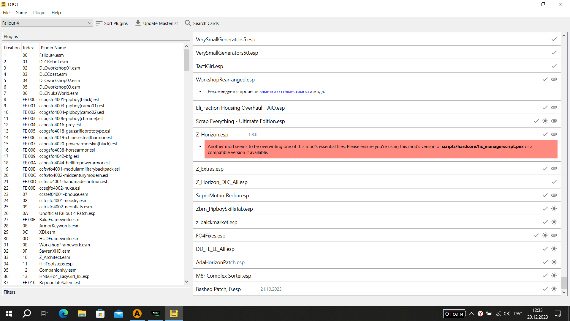Open the Game menu

(21, 13)
